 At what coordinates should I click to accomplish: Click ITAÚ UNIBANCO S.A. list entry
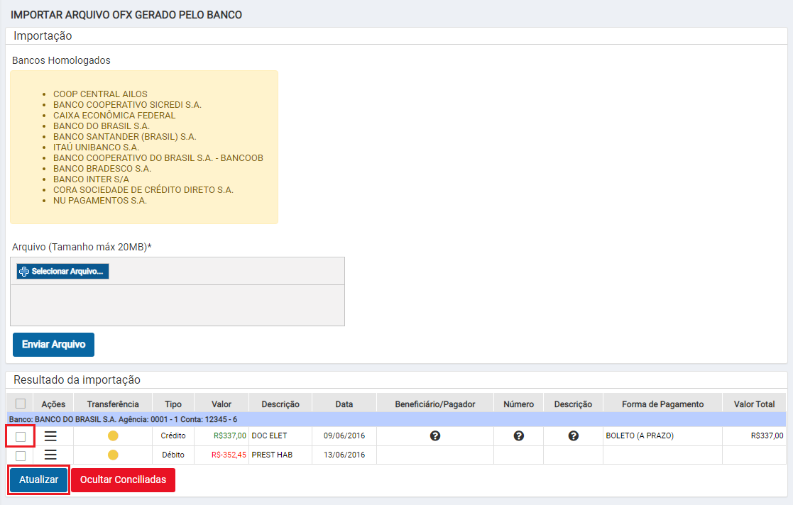pyautogui.click(x=96, y=147)
